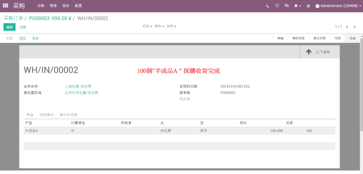Switch to the 作业 tab
The image size is (363, 174).
click(x=30, y=115)
